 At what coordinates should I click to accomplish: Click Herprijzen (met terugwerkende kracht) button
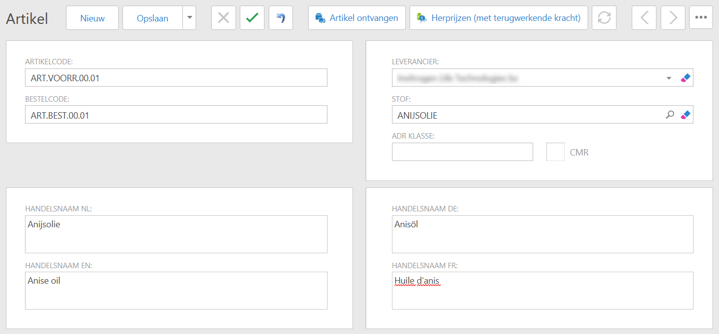499,18
